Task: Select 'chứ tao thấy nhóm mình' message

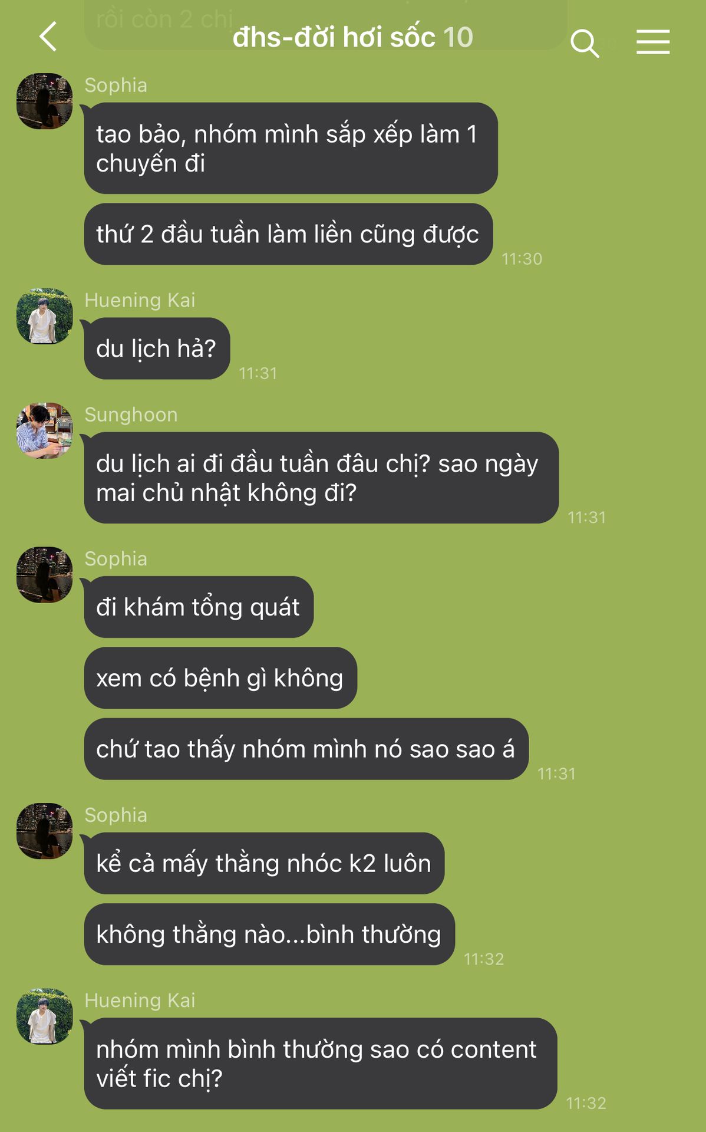Action: click(x=306, y=749)
